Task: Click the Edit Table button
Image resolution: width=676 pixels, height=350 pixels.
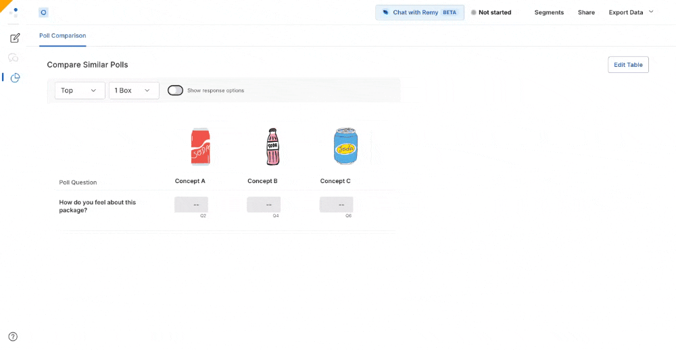Action: coord(628,65)
